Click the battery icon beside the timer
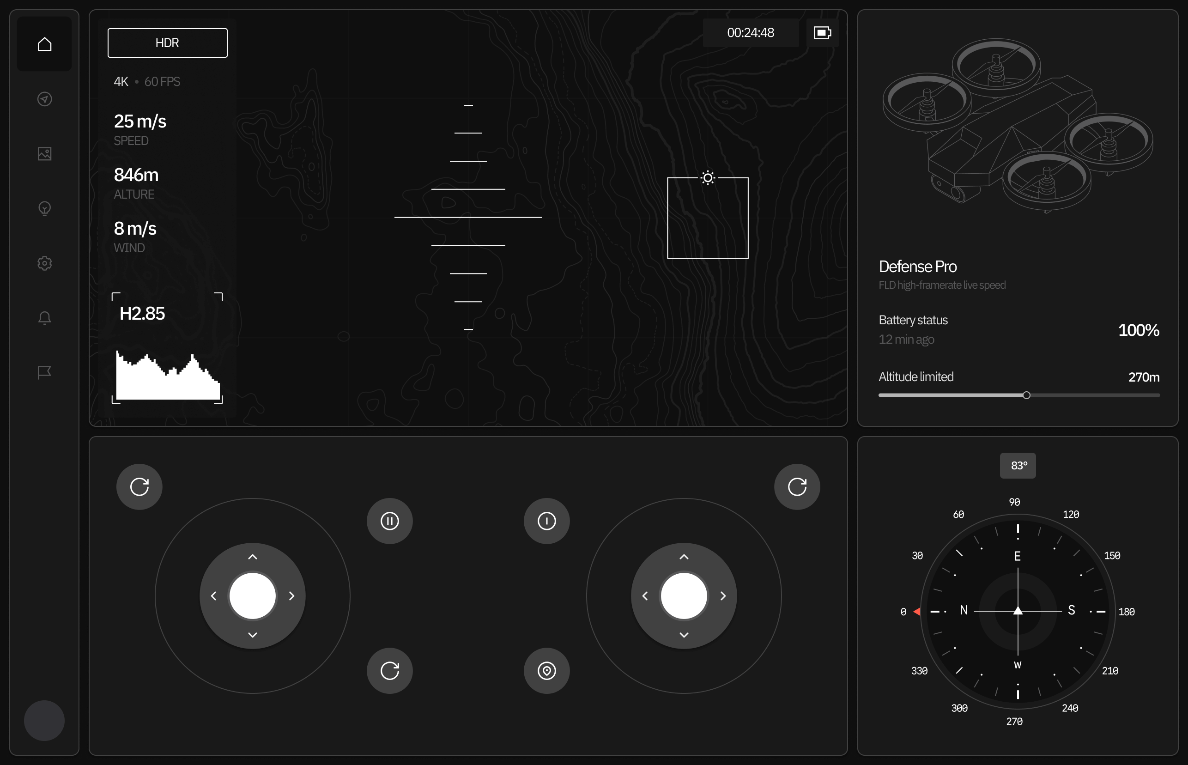Screen dimensions: 1188x765 823,33
